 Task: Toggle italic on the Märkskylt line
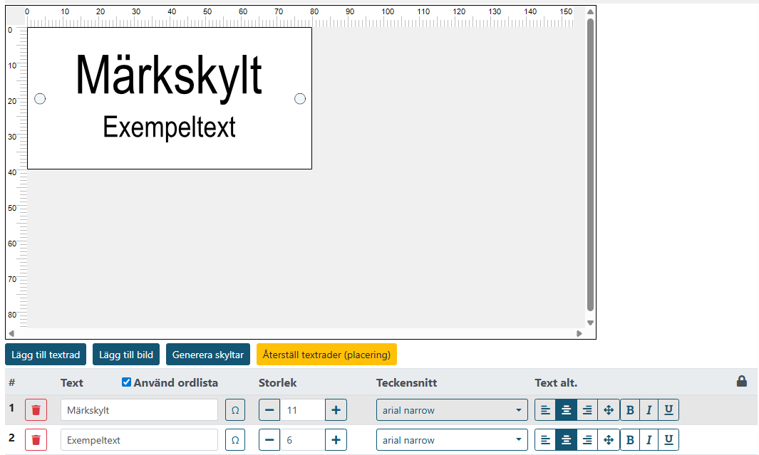click(649, 409)
